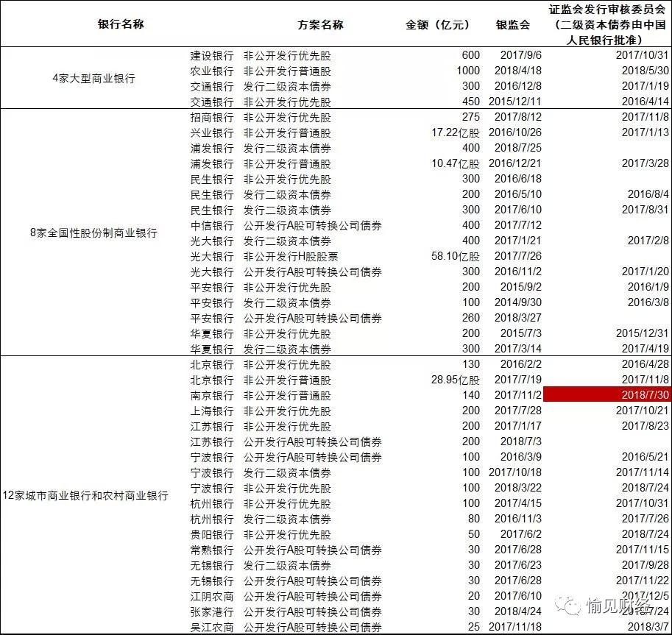
Task: Click the date 2015/12/31
Action: pos(643,333)
